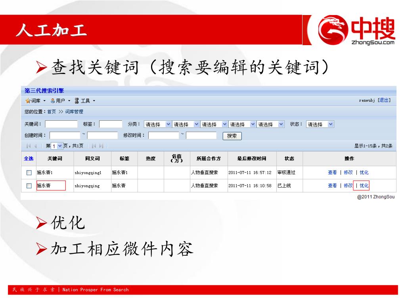Open the first 分类 请选择 dropdown
Screen dimensions: 406x304
tap(158, 124)
